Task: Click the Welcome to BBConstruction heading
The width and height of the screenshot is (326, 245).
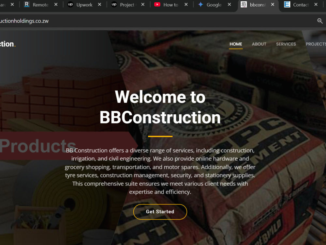Action: click(x=160, y=107)
